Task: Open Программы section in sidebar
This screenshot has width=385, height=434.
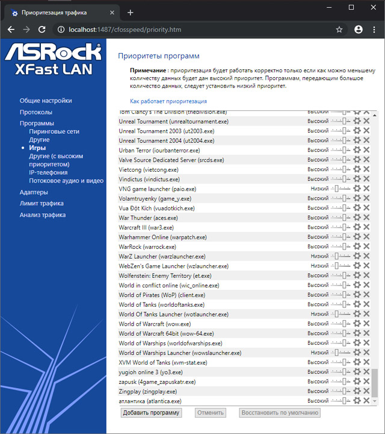Action: click(37, 123)
